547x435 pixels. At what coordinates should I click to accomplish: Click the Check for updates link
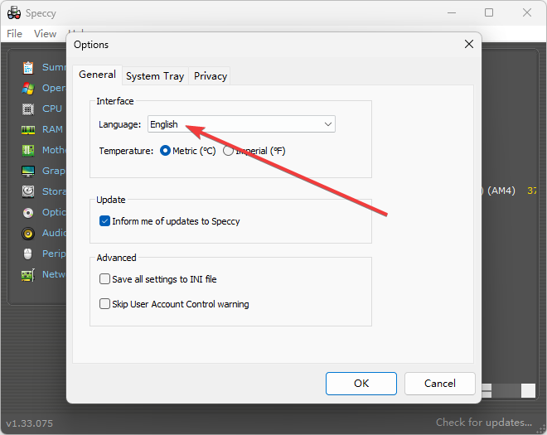[x=484, y=423]
